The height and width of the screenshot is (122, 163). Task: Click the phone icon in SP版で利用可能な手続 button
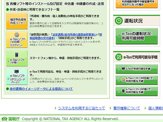pos(123,91)
